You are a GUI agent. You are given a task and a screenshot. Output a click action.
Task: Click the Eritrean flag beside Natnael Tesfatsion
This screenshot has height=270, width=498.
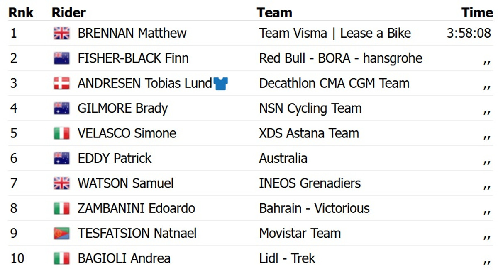pos(61,234)
